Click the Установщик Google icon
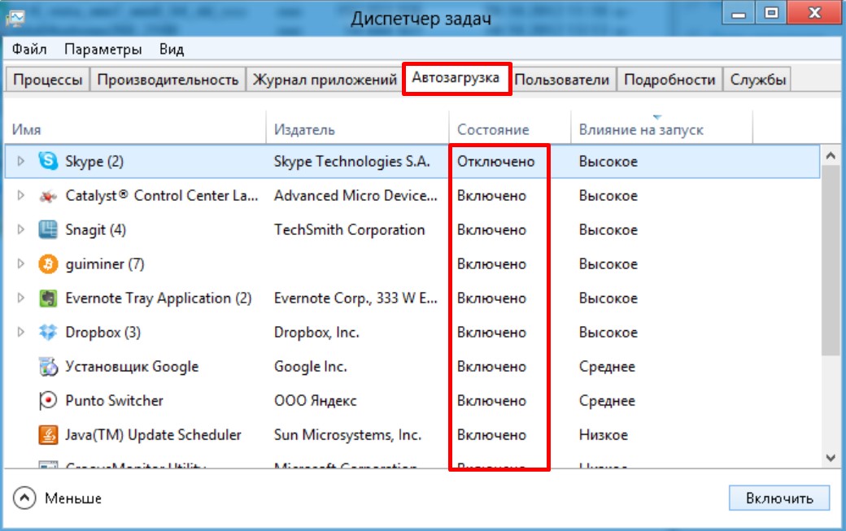Viewport: 846px width, 531px height. click(x=48, y=367)
